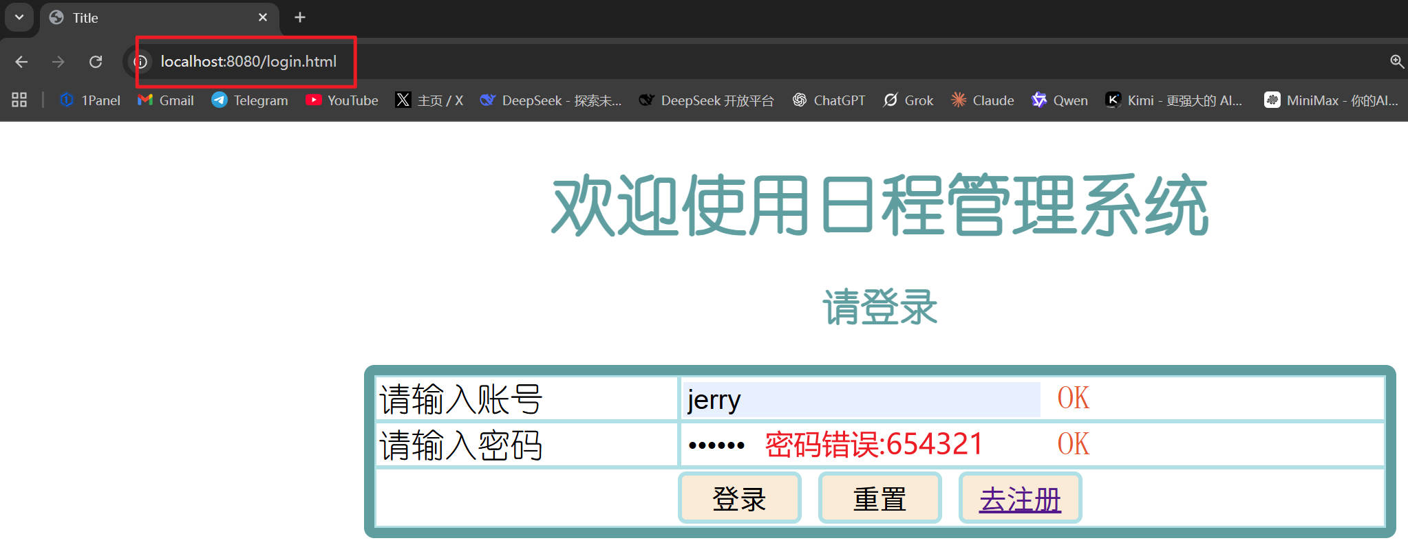The image size is (1408, 545).
Task: Reload the page with the refresh icon
Action: pos(96,62)
